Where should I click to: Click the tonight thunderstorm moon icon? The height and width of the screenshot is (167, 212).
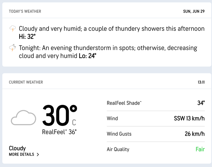[x=12, y=48]
